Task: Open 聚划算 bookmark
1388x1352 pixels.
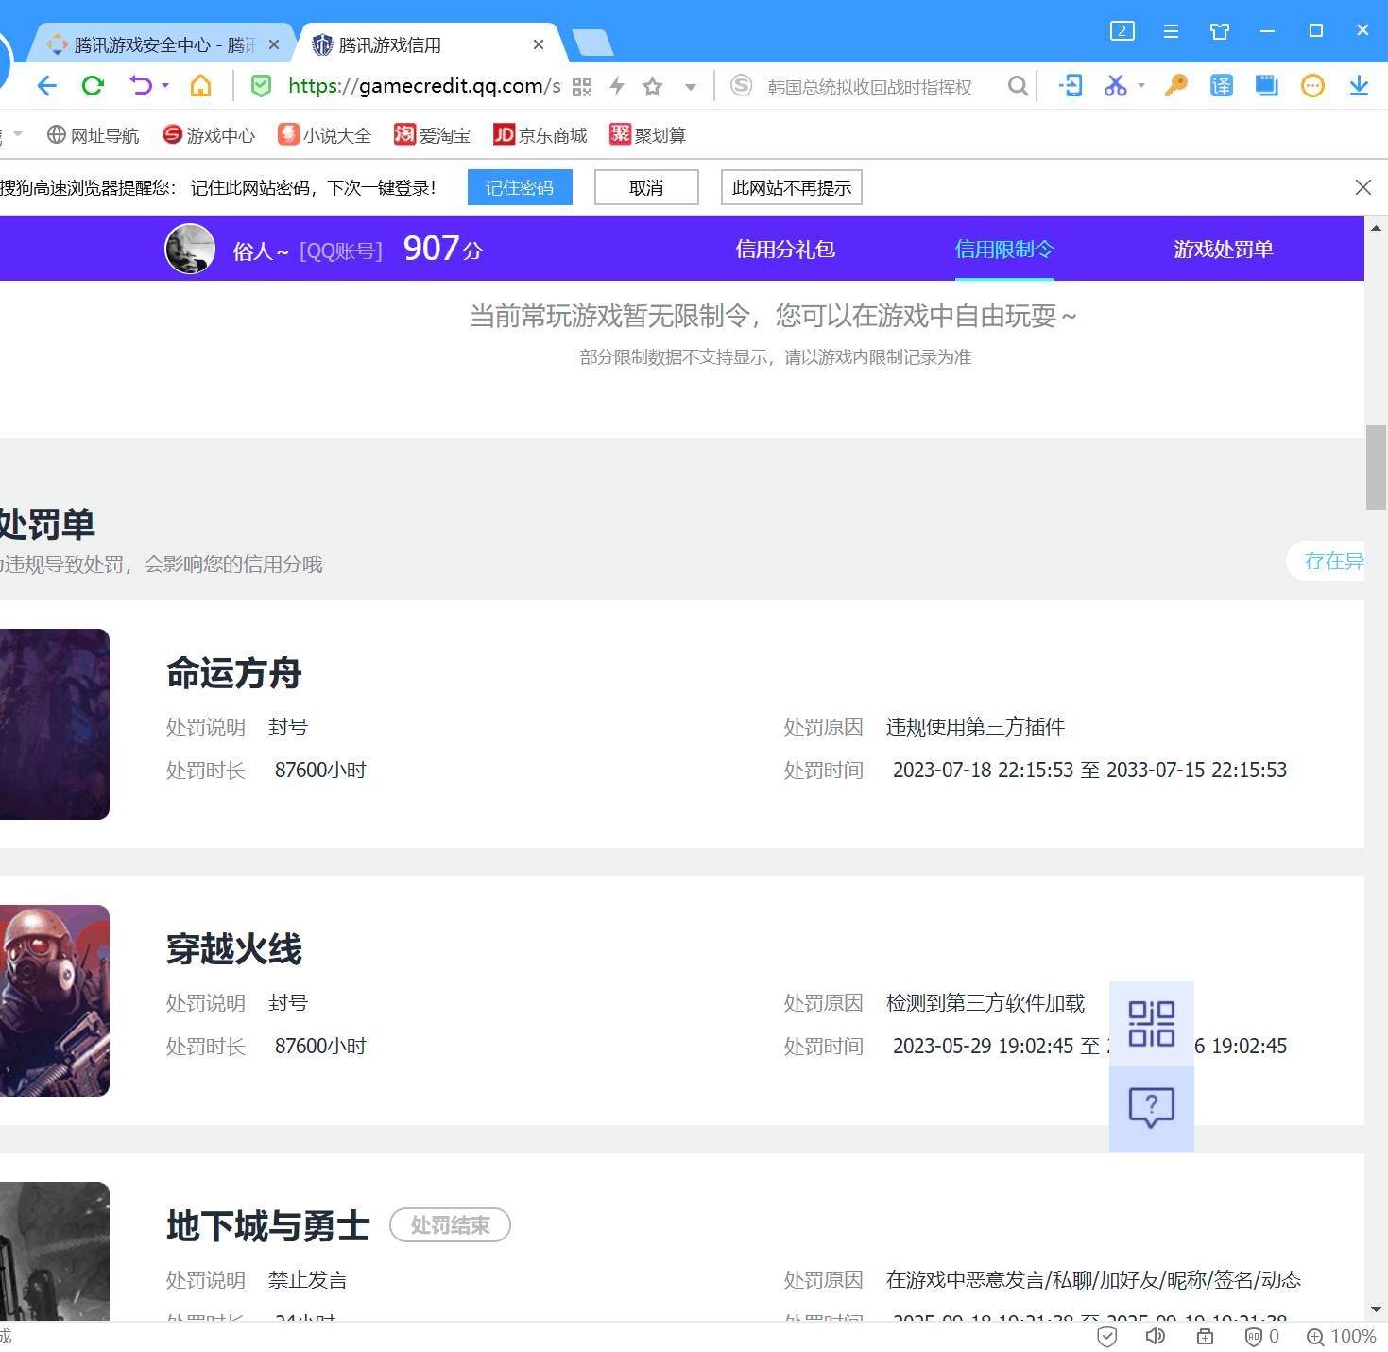Action: pyautogui.click(x=647, y=135)
